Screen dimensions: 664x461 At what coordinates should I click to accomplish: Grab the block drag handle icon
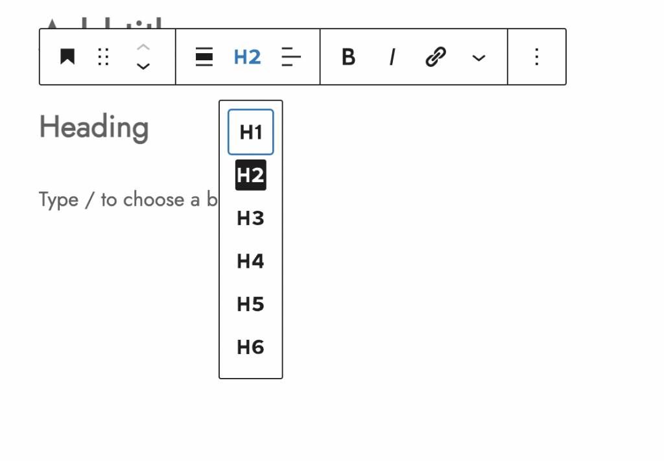click(103, 57)
